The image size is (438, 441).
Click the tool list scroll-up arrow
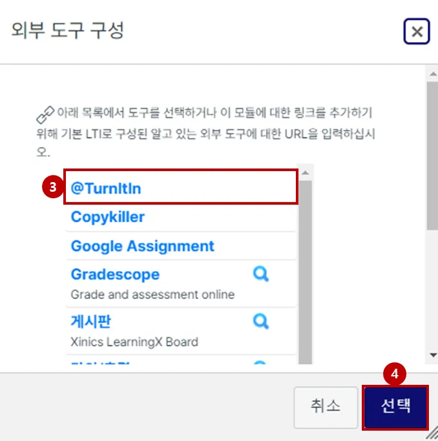pyautogui.click(x=306, y=172)
